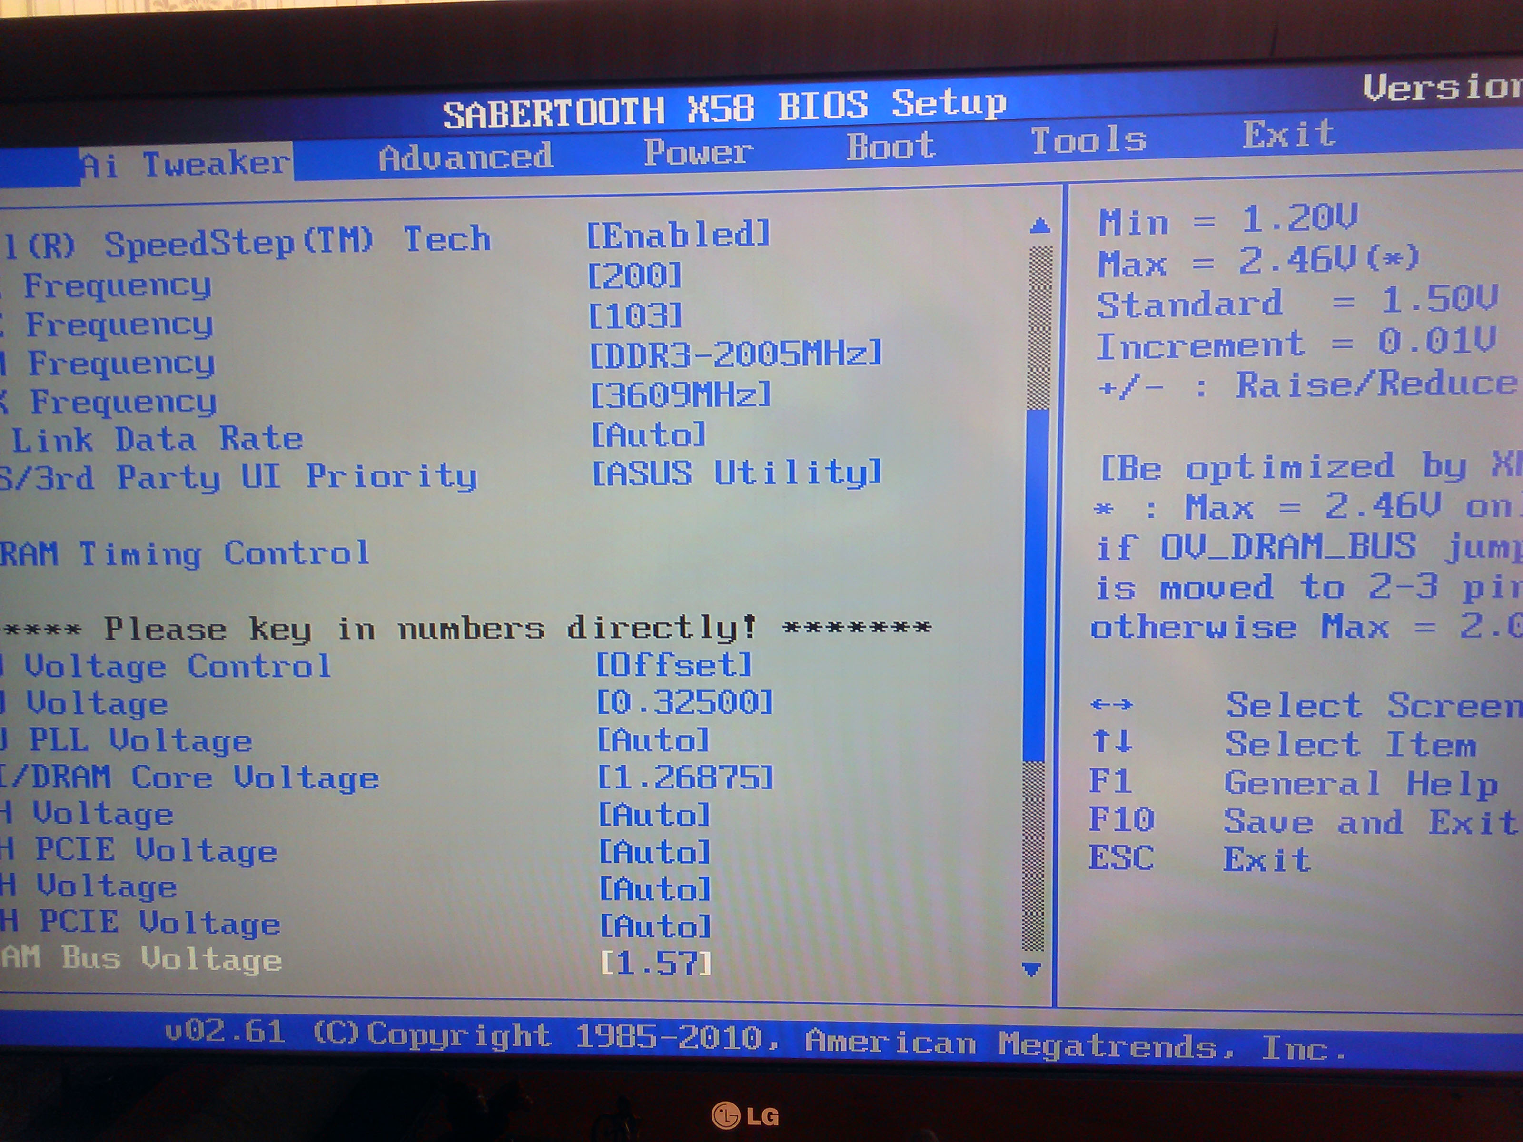Toggle Voltage Control Offset mode
1523x1142 pixels.
click(673, 664)
